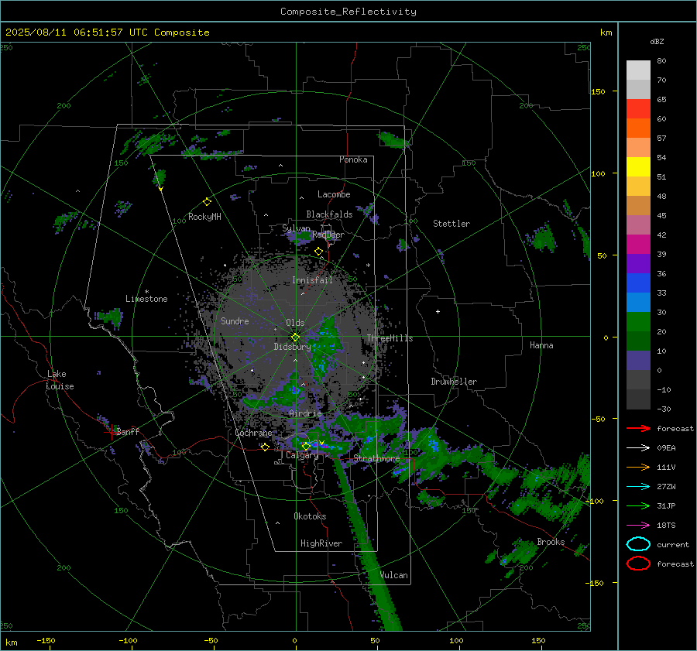697x651 pixels.
Task: Click the green 31JP arrow legend icon
Action: pyautogui.click(x=638, y=505)
